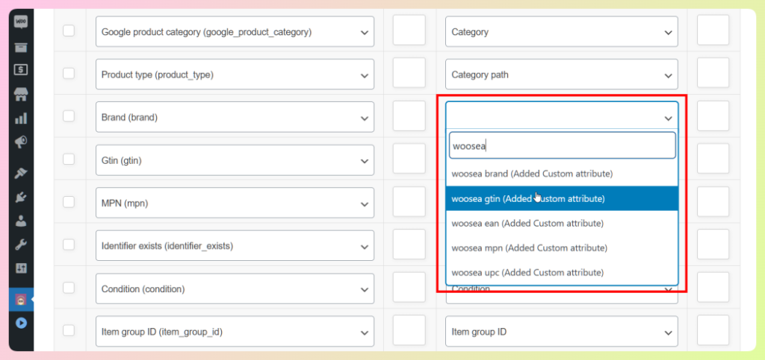Open the Item group ID (item_group_id) dropdown
Viewport: 765px width, 360px height.
point(235,331)
